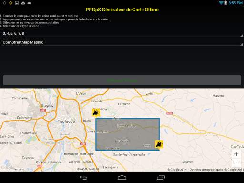Image resolution: width=244 pixels, height=183 pixels.
Task: Tap the cloud upload notification icon
Action: tap(23, 3)
